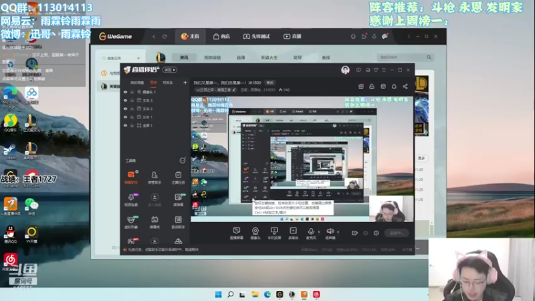Click the plus button beside WeGame's app search
The image size is (535, 301).
coord(138,58)
